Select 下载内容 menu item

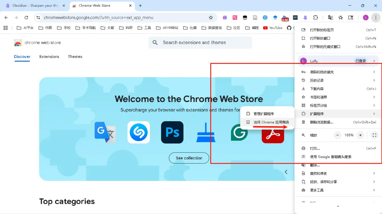[338, 88]
